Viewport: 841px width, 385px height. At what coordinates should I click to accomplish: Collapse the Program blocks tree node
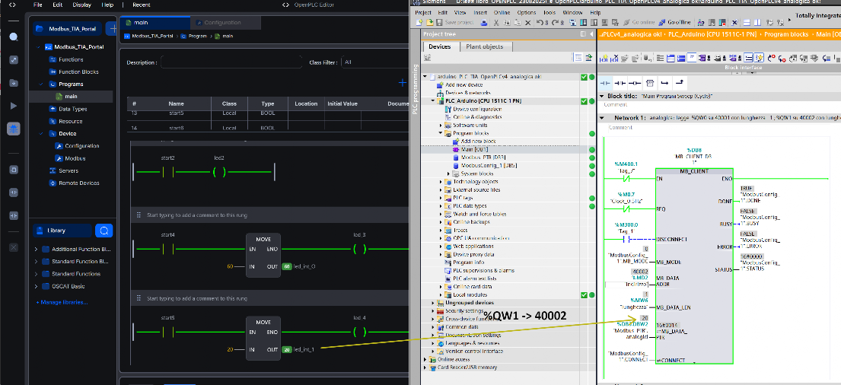(441, 133)
